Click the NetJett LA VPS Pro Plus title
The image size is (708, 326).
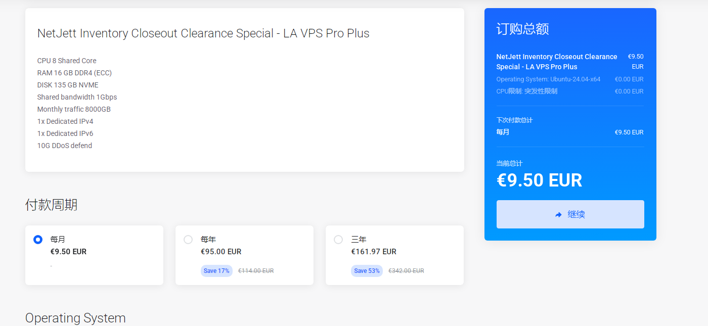(203, 33)
